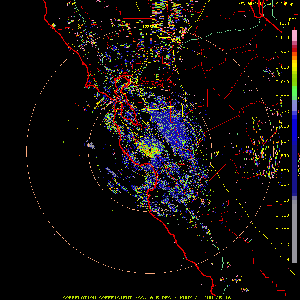Image resolution: width=300 pixels, height=300 pixels.
Task: Click the 100 NMI range ring label
Action: [x=150, y=26]
